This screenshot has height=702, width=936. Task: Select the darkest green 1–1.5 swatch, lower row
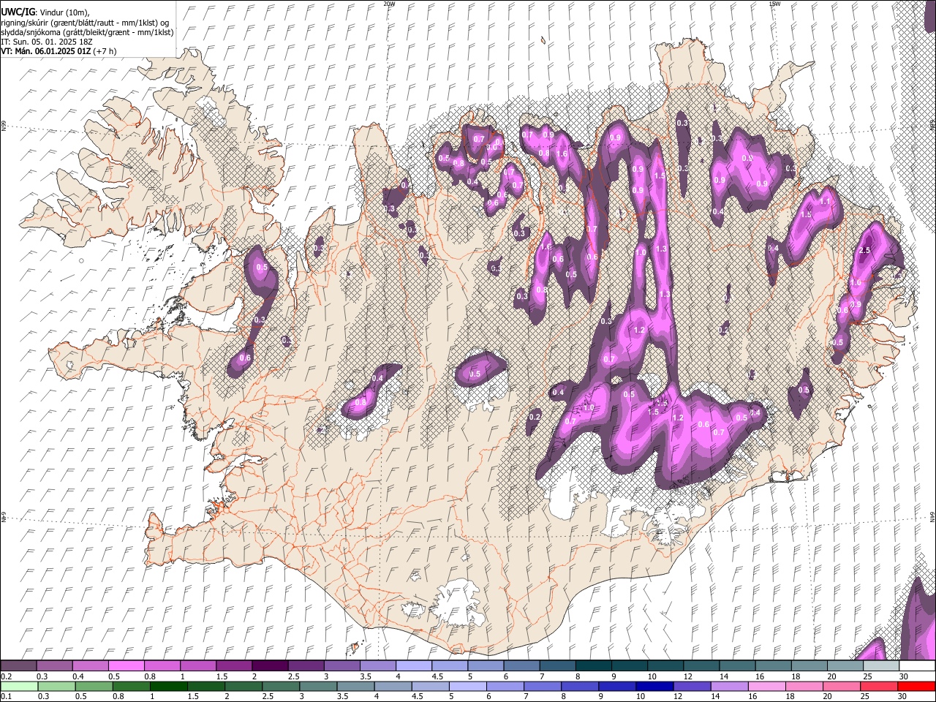point(168,686)
